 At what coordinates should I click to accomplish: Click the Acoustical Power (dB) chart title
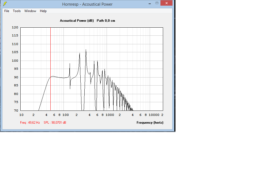click(x=77, y=21)
